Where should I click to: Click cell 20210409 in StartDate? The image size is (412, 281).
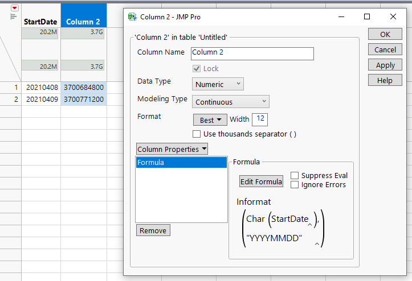[x=41, y=100]
